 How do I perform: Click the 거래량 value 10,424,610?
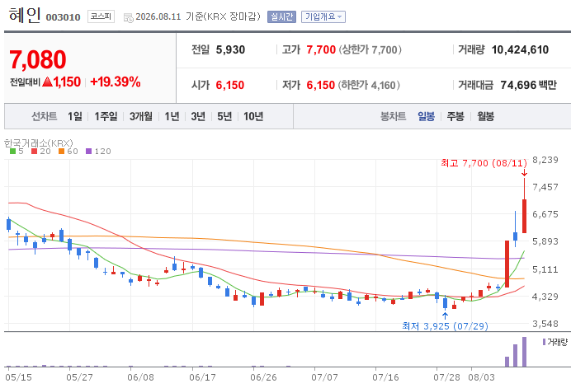520,49
